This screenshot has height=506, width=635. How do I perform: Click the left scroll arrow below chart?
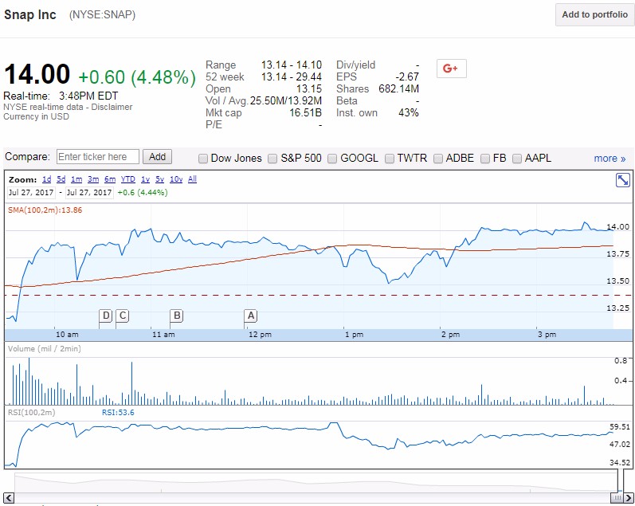[x=9, y=498]
